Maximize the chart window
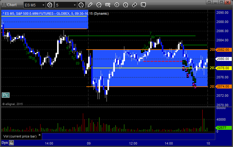Image resolution: width=233 pixels, height=147 pixels. pyautogui.click(x=221, y=2)
